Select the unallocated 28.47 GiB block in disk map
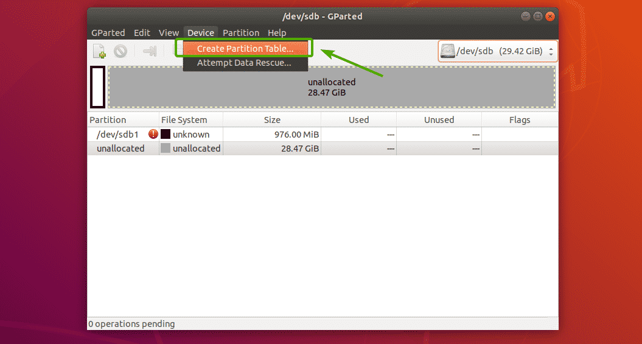 coord(332,87)
